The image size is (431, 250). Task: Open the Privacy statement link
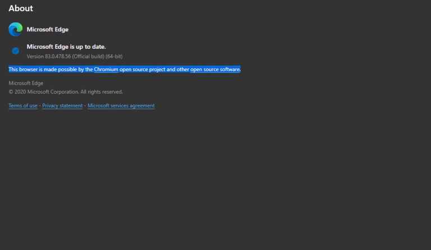coord(62,105)
